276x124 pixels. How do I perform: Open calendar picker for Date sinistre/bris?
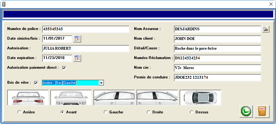[77, 39]
